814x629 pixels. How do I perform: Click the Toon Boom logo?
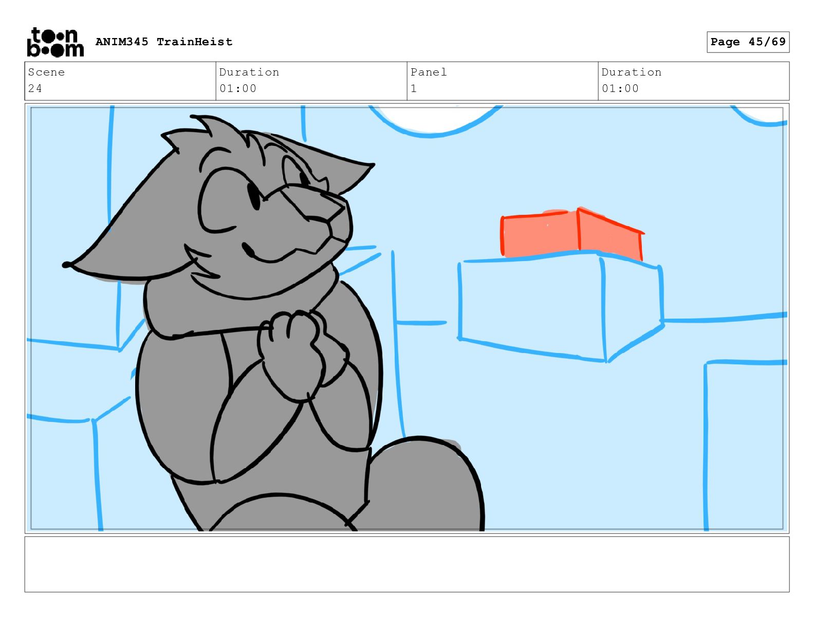pyautogui.click(x=55, y=42)
